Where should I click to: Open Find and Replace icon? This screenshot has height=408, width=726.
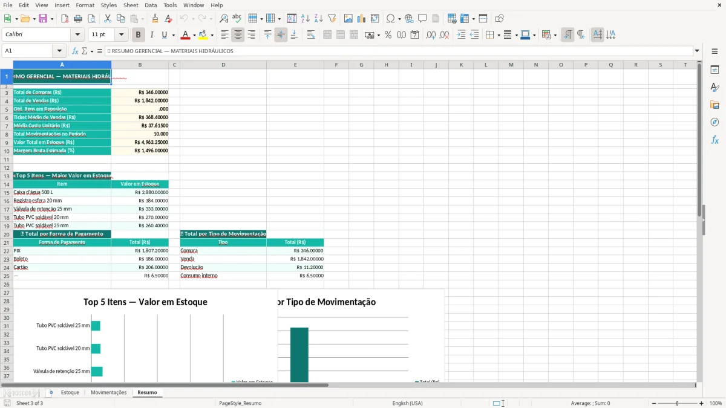(224, 19)
